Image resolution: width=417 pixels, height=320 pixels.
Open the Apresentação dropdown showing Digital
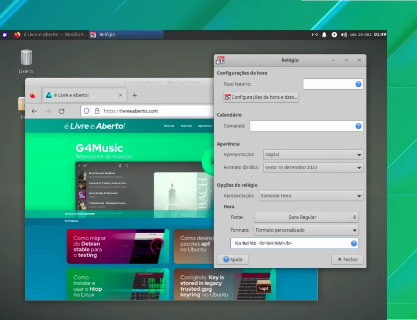[313, 155]
